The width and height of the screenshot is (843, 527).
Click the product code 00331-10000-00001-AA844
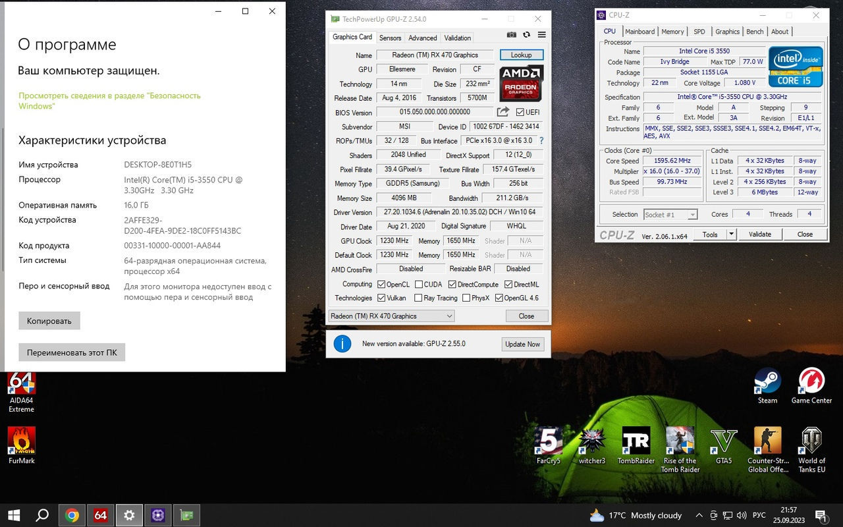click(x=173, y=246)
